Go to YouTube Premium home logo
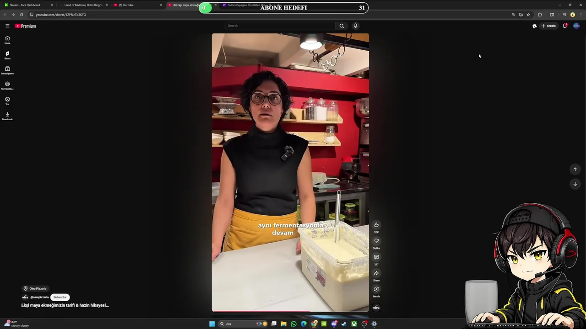 [25, 26]
